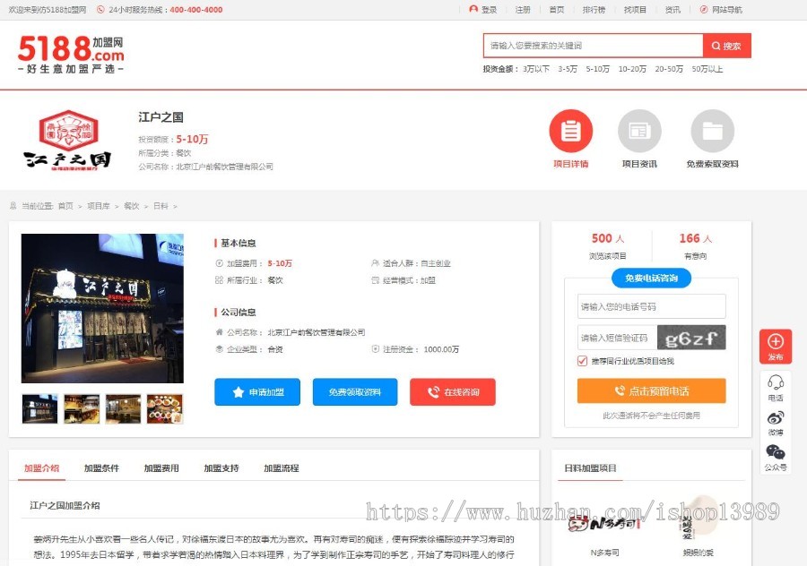Click the orange 点击预留电话 button

[x=651, y=389]
